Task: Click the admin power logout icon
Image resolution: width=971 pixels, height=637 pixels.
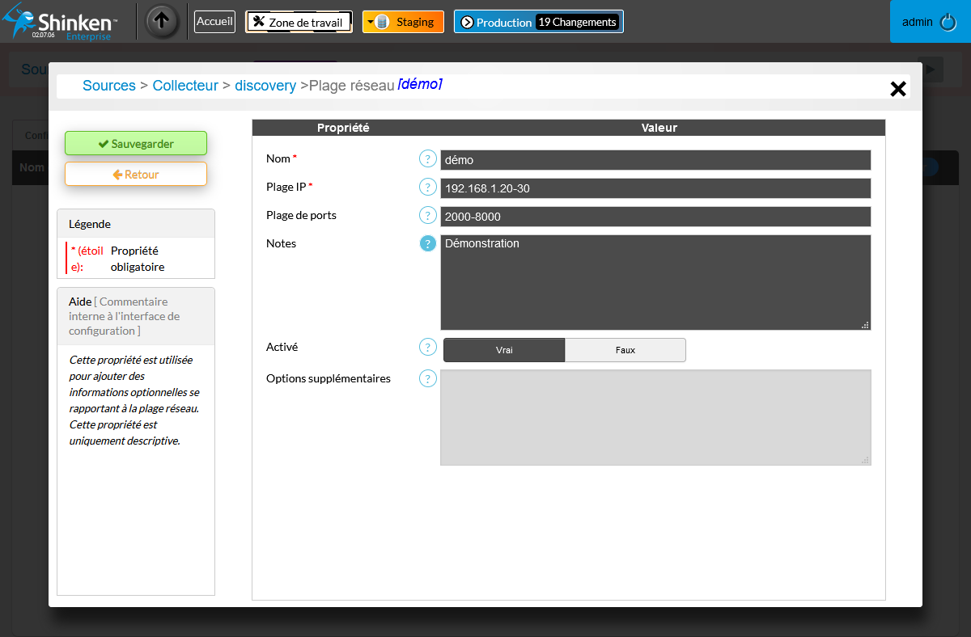Action: (x=948, y=22)
